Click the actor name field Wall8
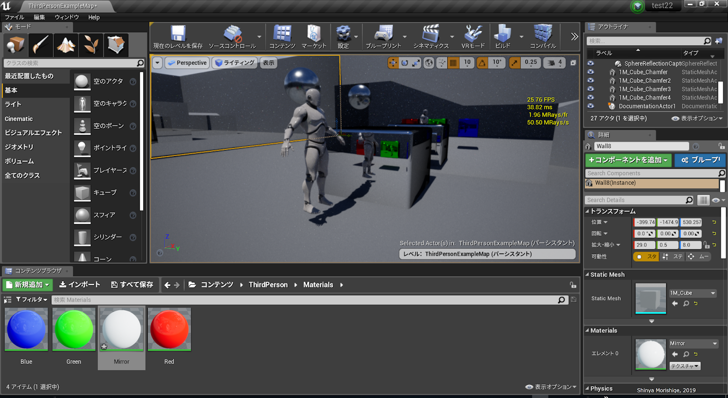 tap(642, 146)
